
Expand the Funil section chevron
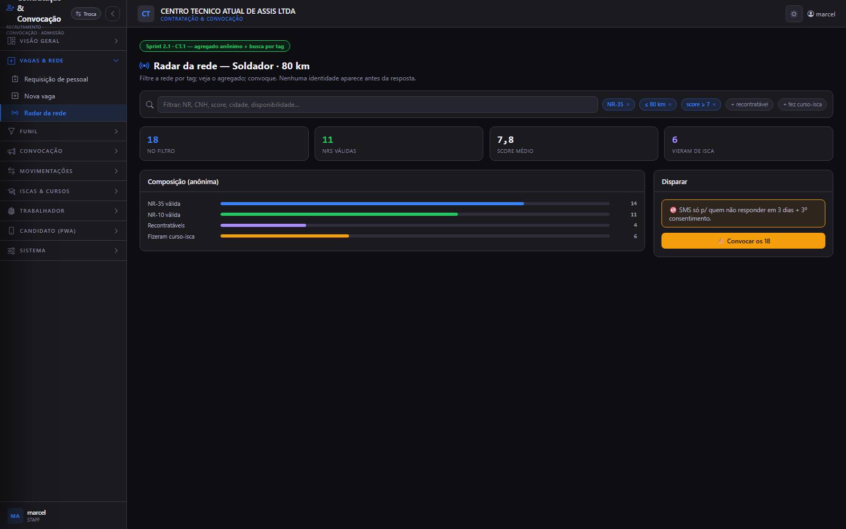click(x=116, y=131)
